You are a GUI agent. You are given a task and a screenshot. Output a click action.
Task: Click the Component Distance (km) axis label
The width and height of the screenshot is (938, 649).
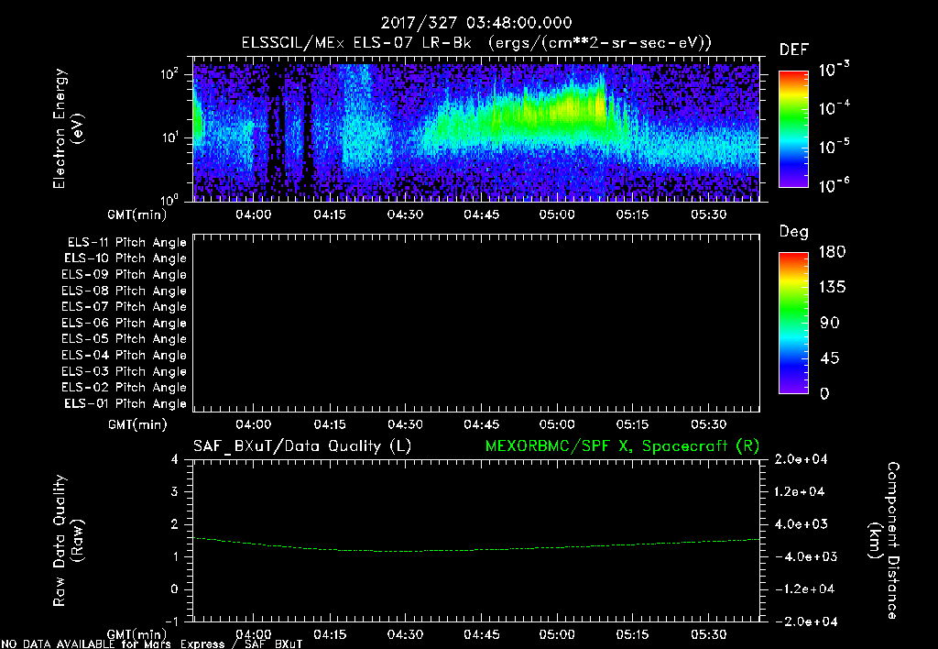coord(884,541)
